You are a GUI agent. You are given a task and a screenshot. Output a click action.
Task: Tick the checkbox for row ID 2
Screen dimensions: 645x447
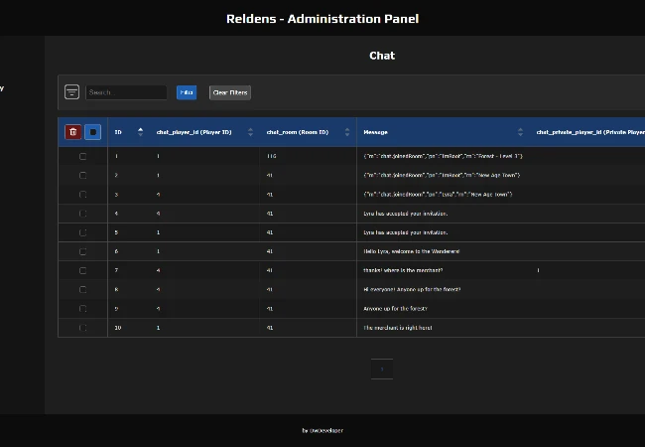[82, 176]
